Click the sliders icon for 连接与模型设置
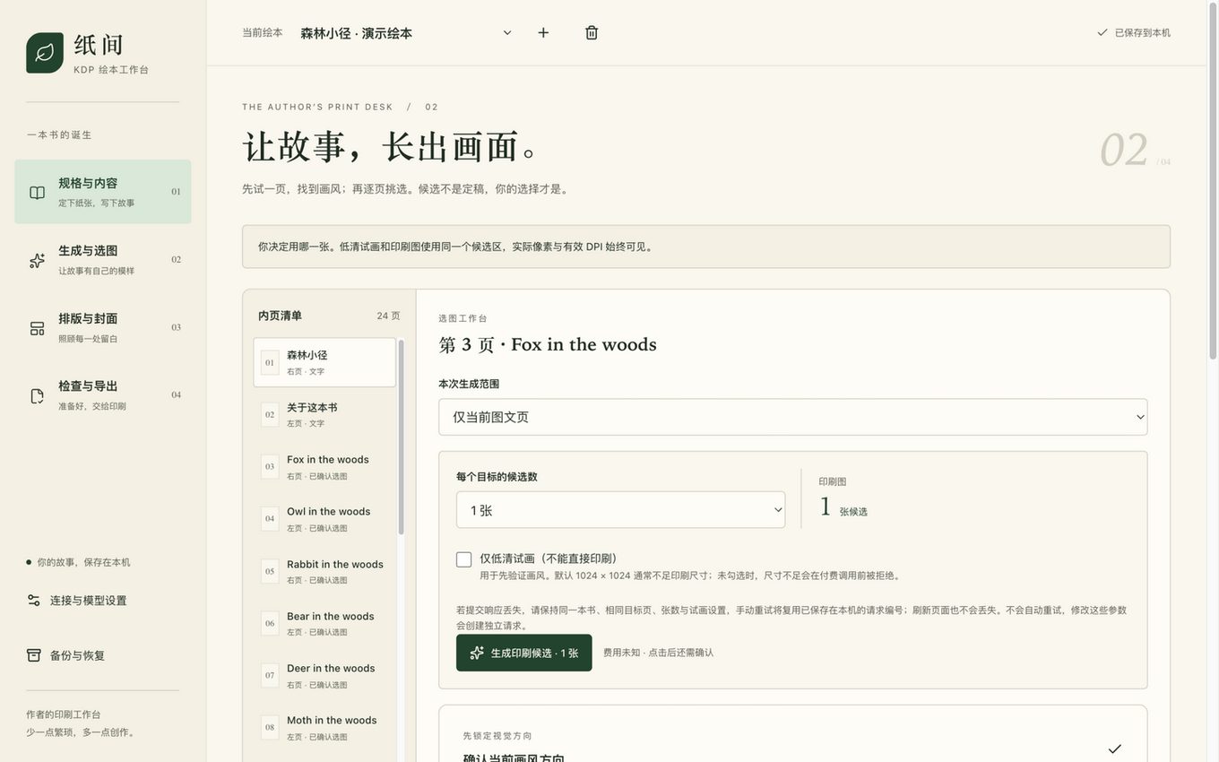The image size is (1219, 762). pos(34,601)
